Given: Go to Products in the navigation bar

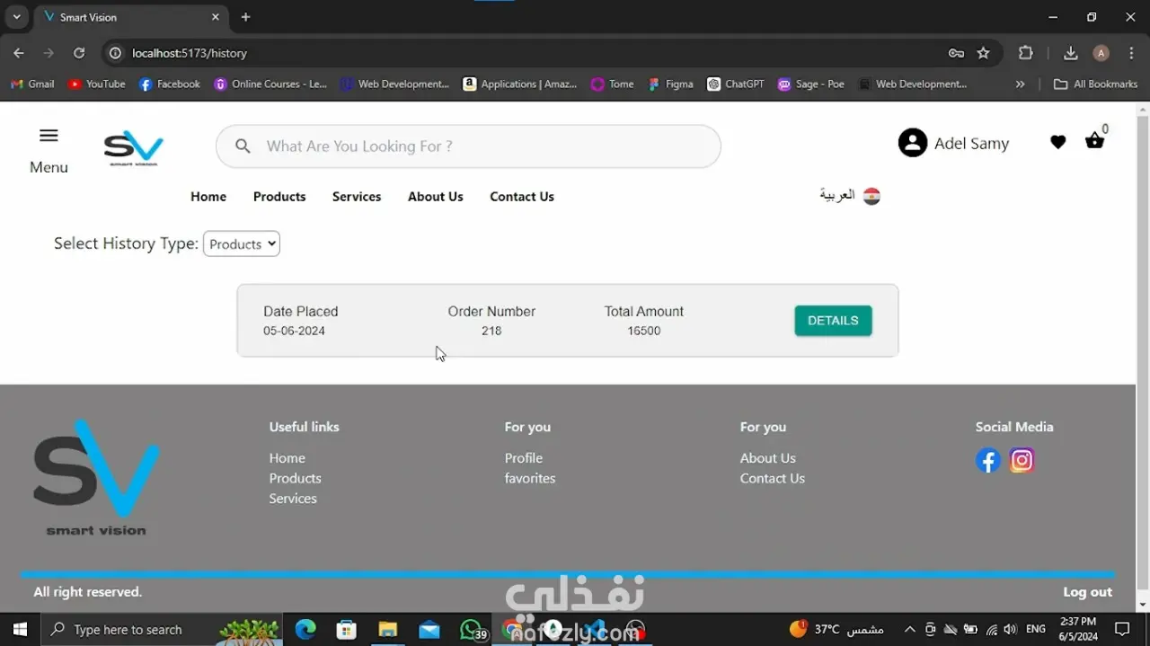Looking at the screenshot, I should 279,197.
